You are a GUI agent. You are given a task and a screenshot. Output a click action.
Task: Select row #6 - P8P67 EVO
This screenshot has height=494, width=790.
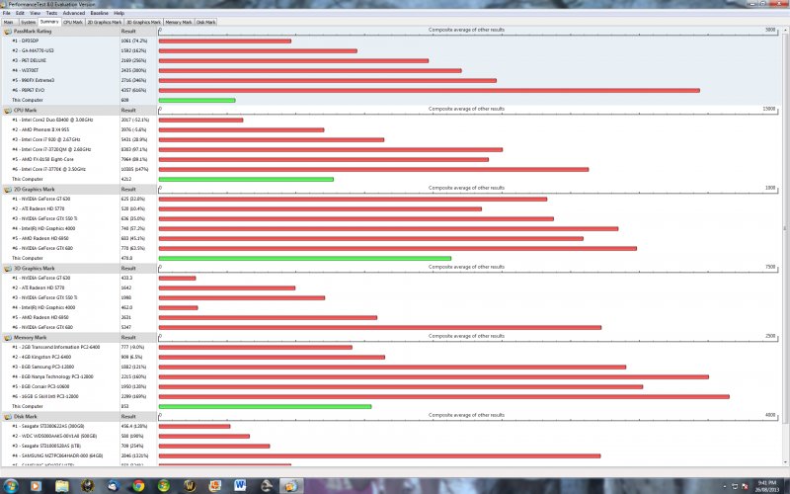tap(29, 90)
